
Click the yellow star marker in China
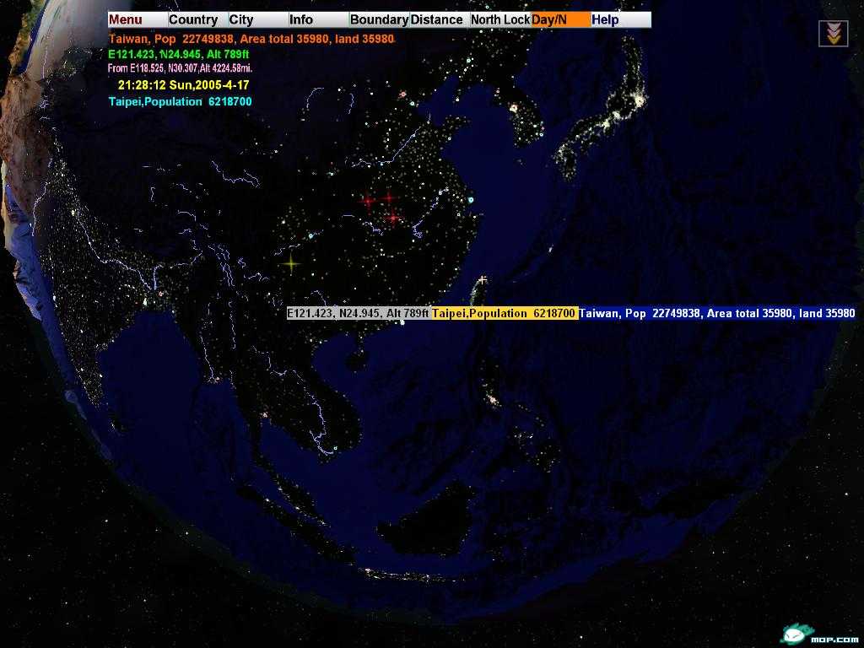(x=291, y=264)
